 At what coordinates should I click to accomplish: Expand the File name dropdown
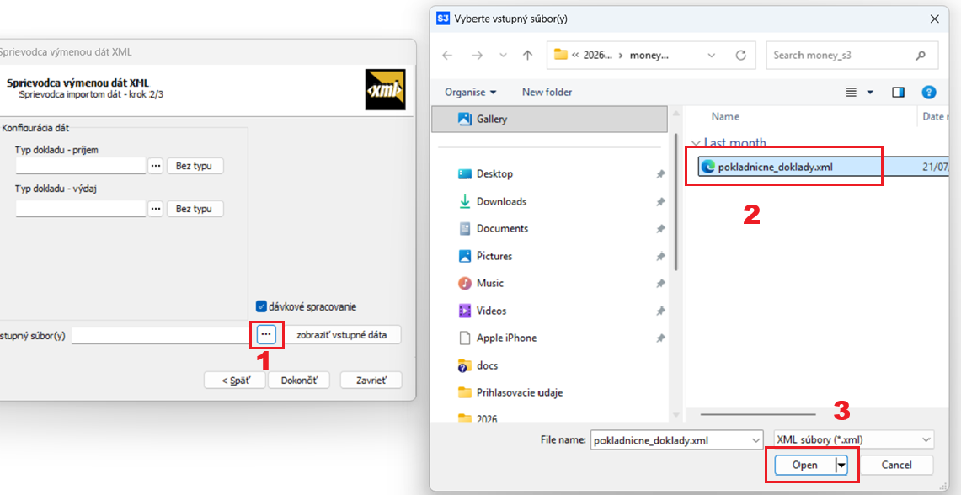click(755, 440)
